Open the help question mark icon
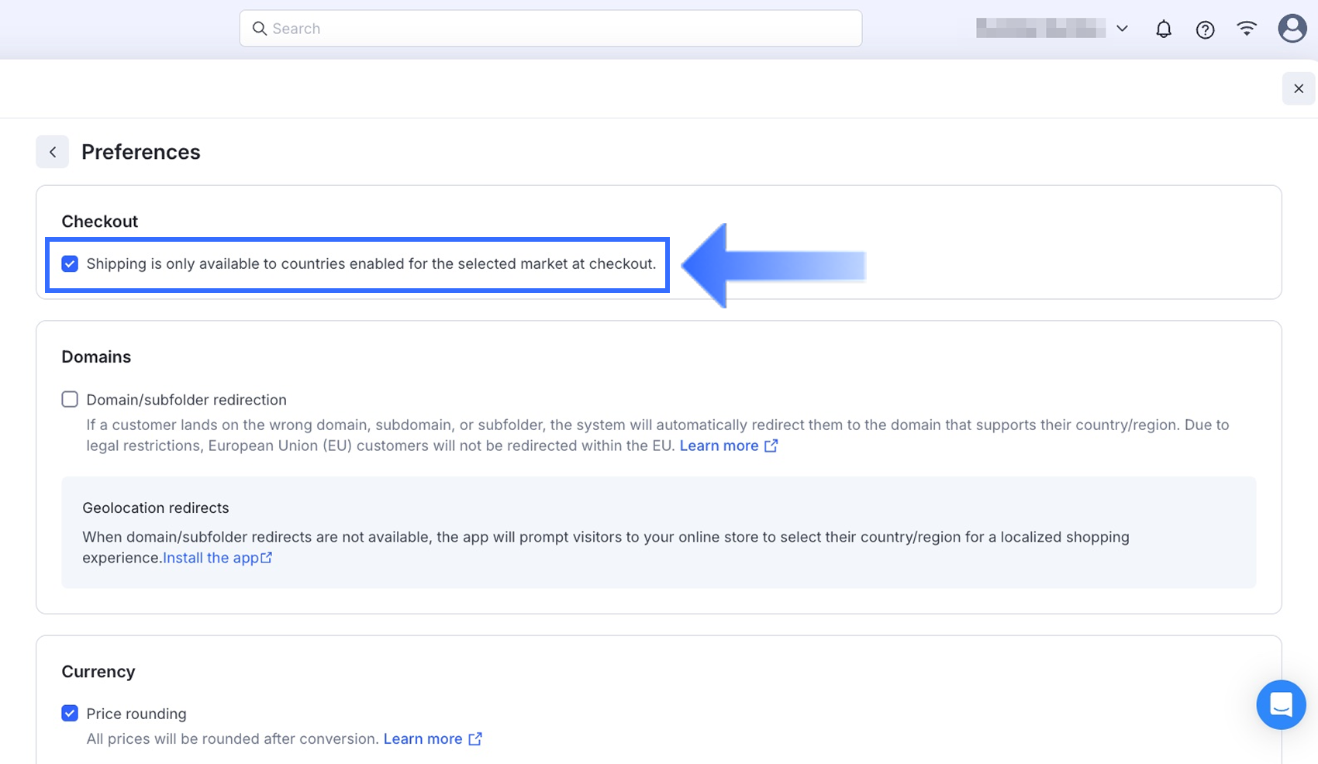This screenshot has height=764, width=1318. click(x=1205, y=29)
